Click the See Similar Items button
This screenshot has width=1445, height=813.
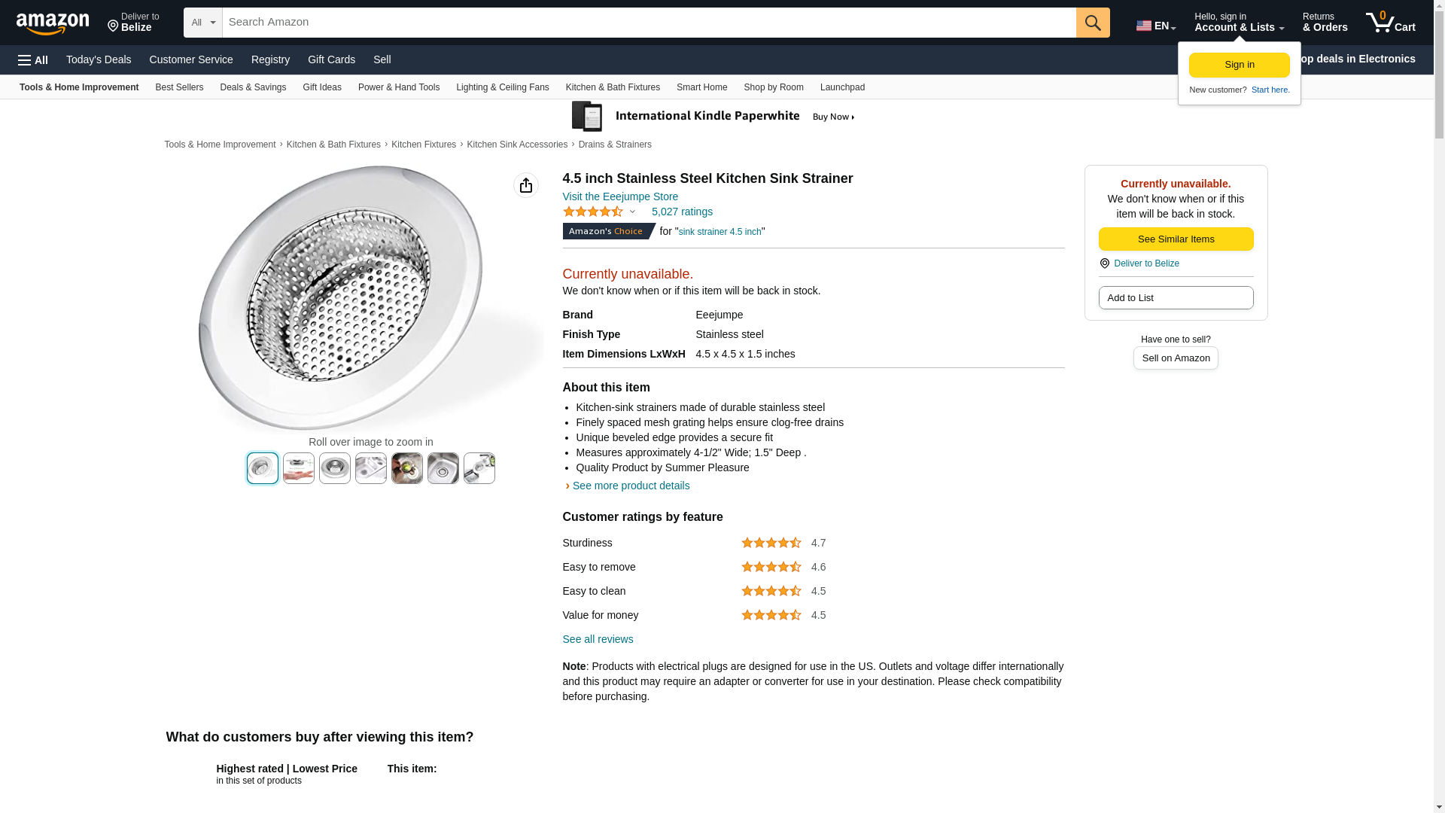(x=1176, y=239)
